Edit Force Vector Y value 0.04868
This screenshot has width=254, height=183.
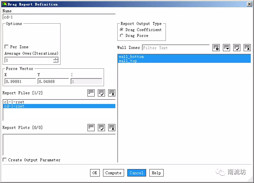[53, 81]
